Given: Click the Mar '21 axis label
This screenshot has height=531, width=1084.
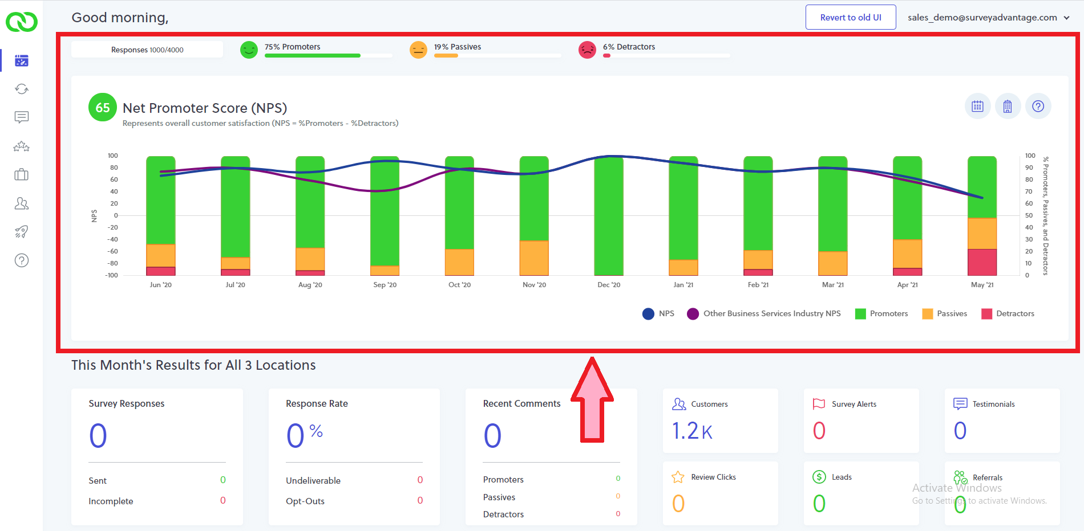Looking at the screenshot, I should point(833,285).
